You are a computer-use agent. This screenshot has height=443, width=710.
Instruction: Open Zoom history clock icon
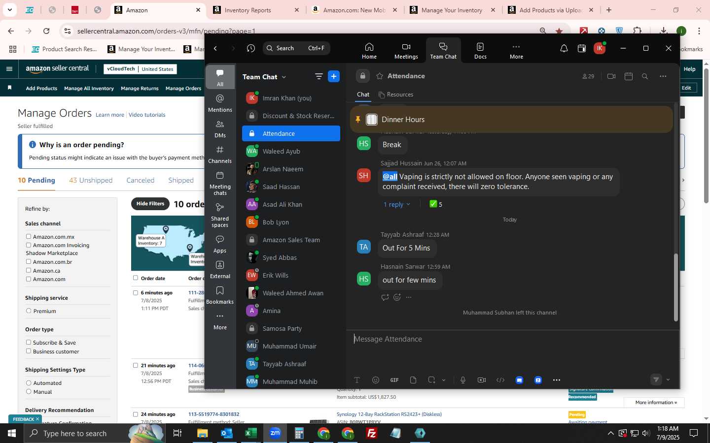click(x=251, y=48)
